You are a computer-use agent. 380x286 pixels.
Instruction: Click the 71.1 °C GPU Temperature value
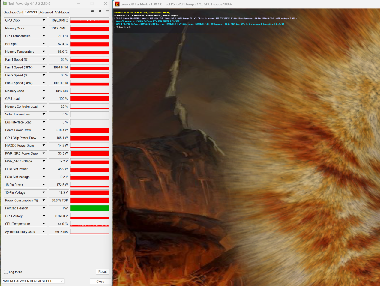[59, 36]
